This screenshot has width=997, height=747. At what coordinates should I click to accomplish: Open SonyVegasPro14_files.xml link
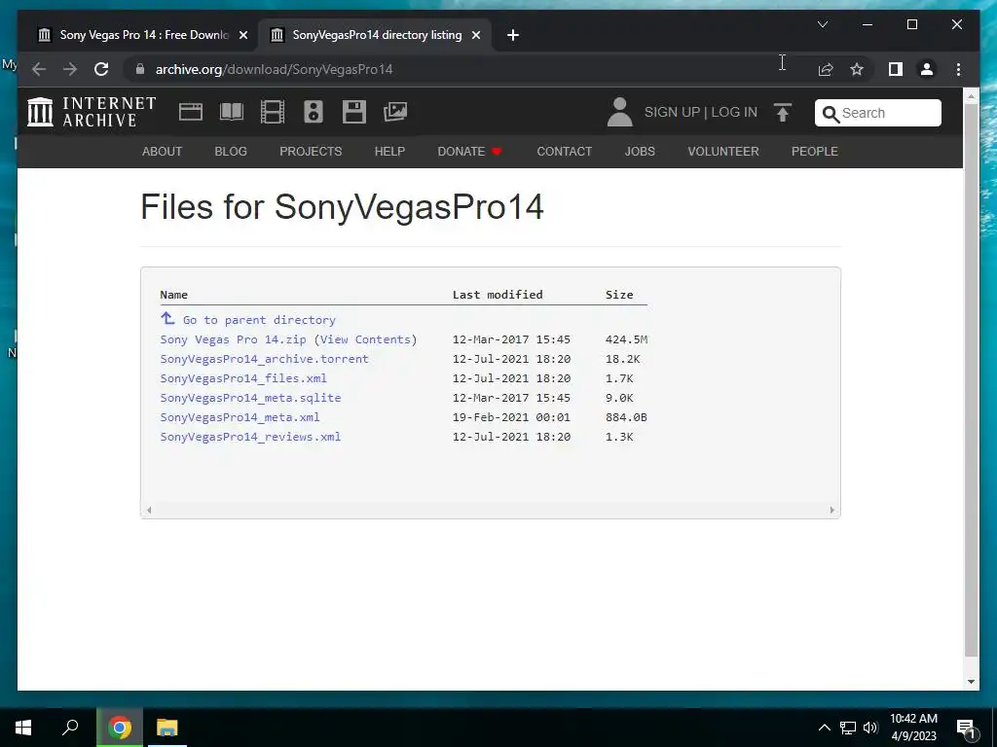click(x=243, y=378)
